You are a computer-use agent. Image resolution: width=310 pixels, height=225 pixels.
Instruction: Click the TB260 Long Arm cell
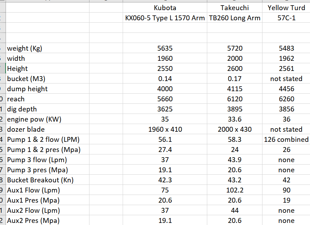[x=235, y=18]
